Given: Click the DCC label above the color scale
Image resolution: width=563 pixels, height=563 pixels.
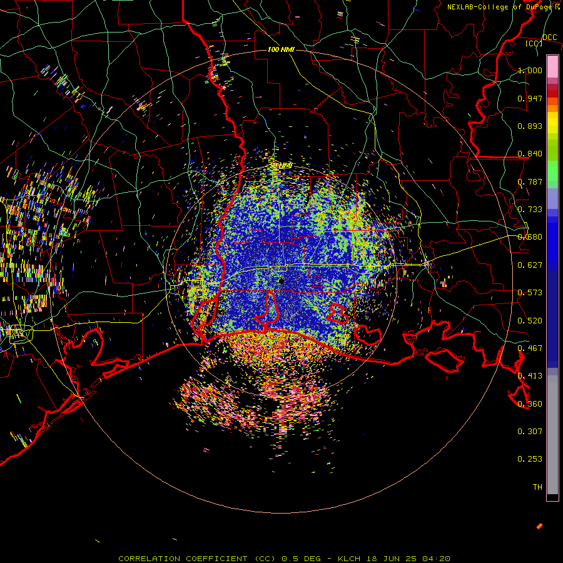Looking at the screenshot, I should pos(549,38).
